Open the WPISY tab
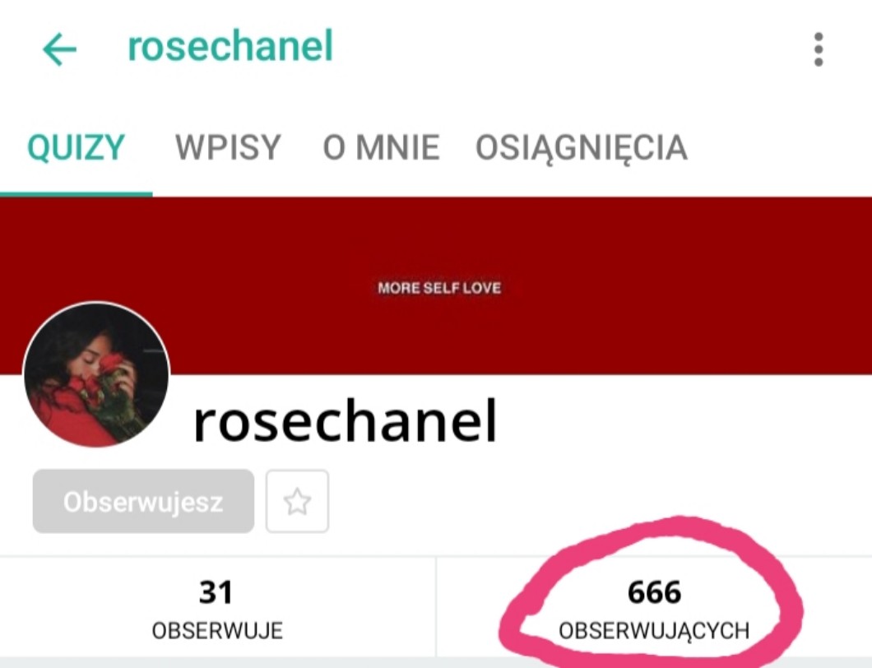872x668 pixels. click(x=228, y=147)
